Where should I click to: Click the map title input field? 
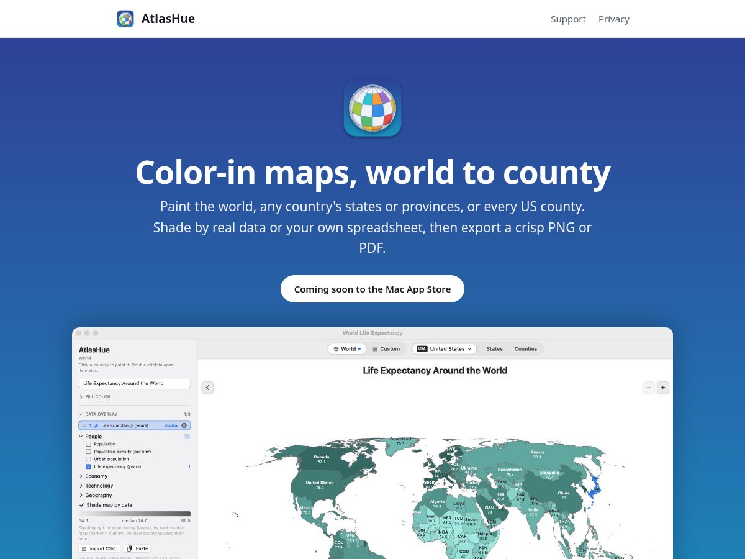135,383
